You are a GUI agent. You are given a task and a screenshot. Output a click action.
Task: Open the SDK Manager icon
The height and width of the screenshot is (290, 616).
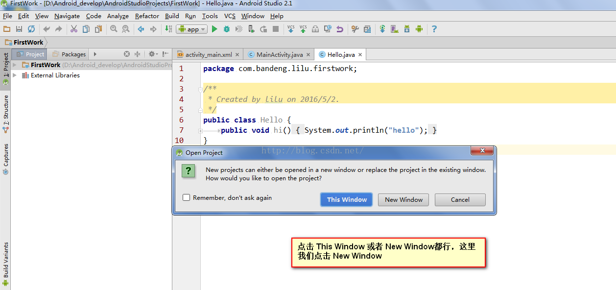407,29
